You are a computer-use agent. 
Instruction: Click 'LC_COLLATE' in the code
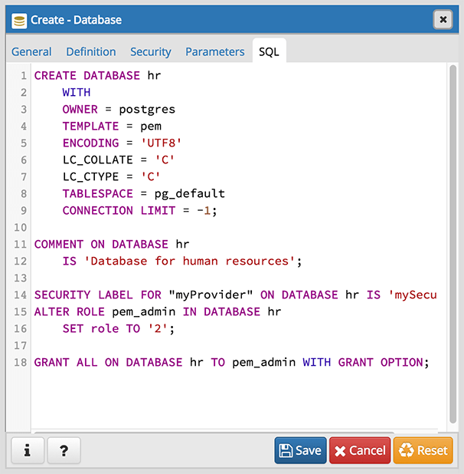click(x=98, y=160)
